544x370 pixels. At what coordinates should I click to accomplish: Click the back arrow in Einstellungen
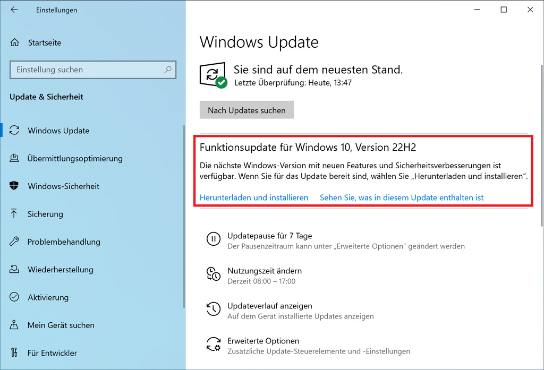[x=14, y=10]
